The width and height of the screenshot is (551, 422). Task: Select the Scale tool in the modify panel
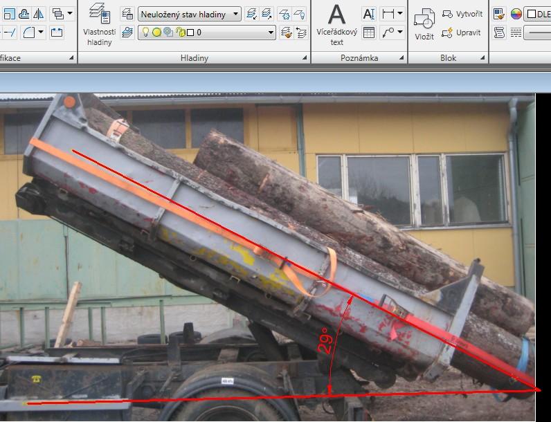coord(9,14)
